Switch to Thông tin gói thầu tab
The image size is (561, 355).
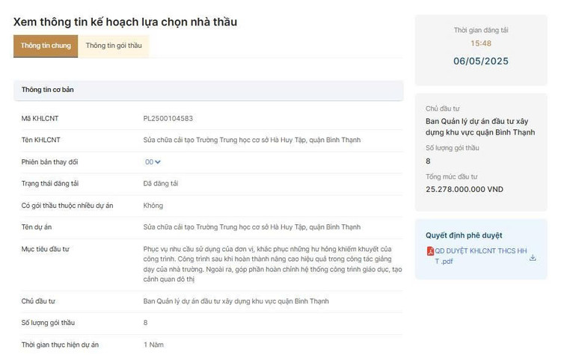(x=114, y=46)
